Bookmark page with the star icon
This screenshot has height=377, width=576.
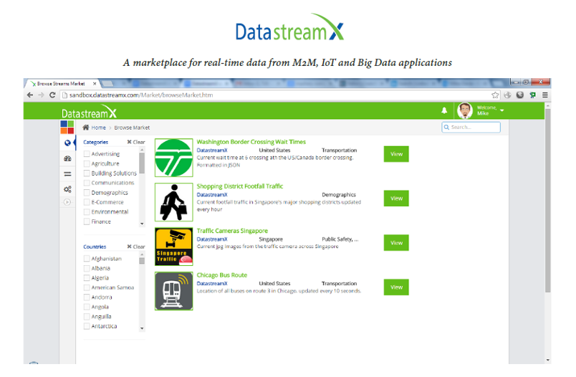(x=495, y=95)
